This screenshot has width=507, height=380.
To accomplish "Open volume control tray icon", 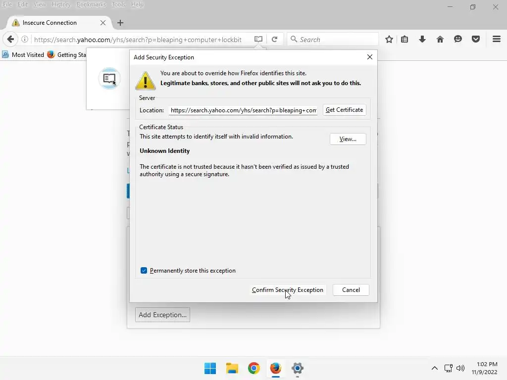I will [460, 368].
